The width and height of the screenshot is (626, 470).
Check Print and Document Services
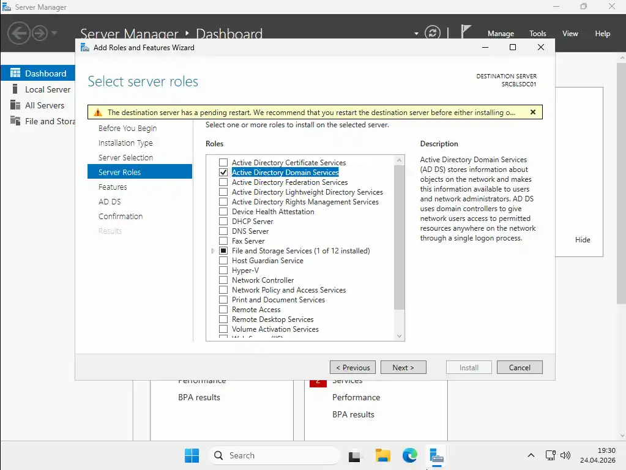223,299
